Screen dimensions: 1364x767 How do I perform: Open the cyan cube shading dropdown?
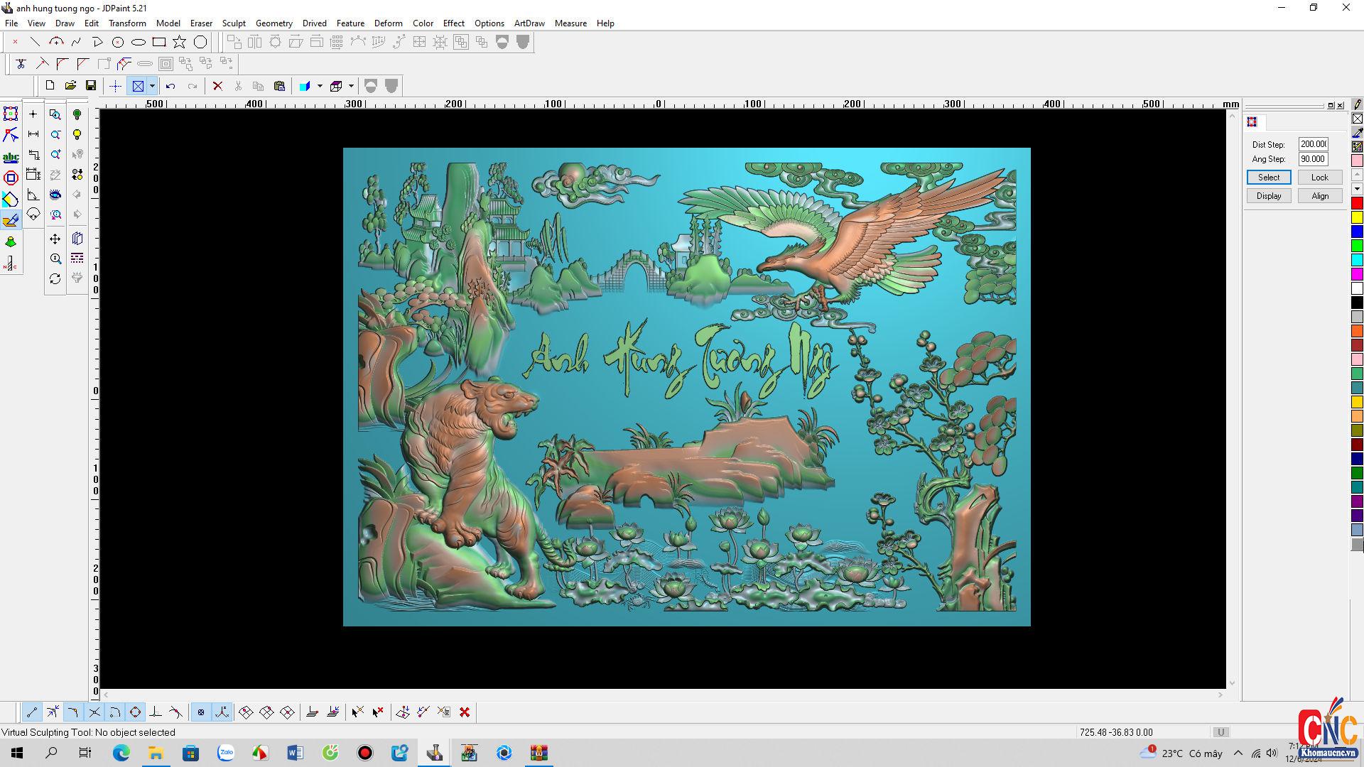(320, 86)
